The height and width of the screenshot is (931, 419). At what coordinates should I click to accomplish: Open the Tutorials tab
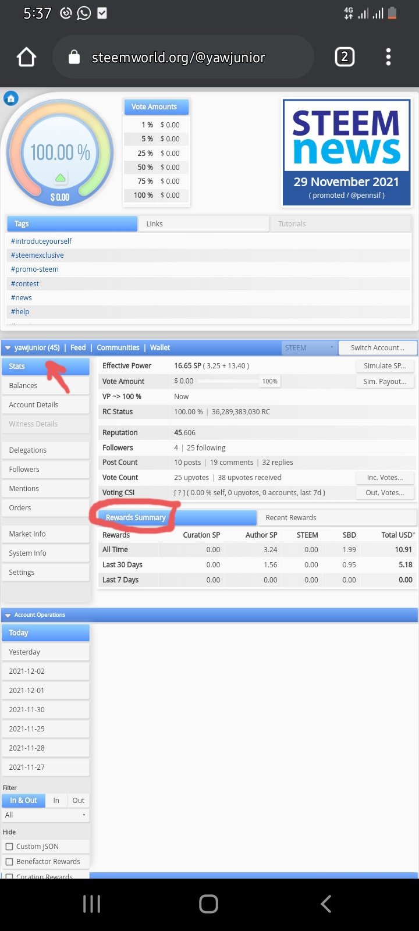pyautogui.click(x=340, y=223)
